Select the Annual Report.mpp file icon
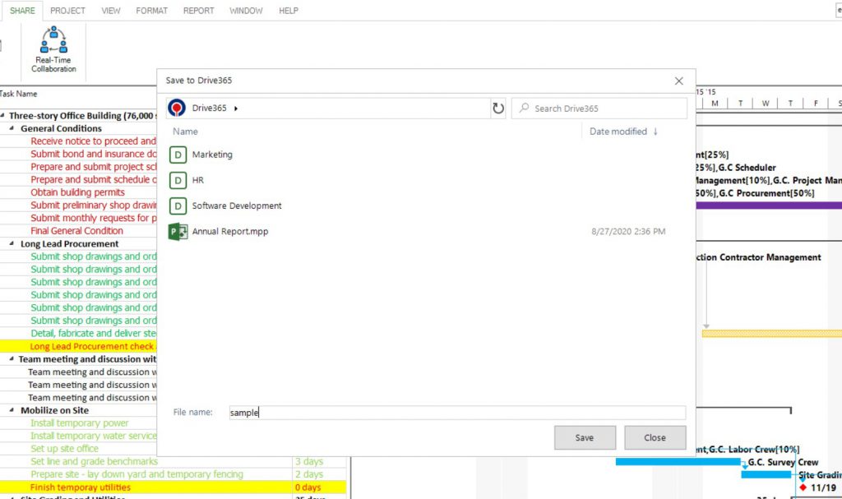This screenshot has height=499, width=842. [x=178, y=231]
